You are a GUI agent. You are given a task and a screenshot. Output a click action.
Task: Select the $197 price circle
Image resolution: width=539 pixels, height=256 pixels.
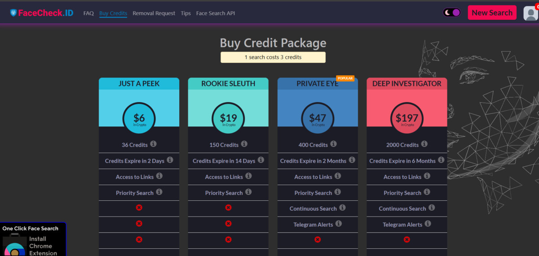[407, 118]
